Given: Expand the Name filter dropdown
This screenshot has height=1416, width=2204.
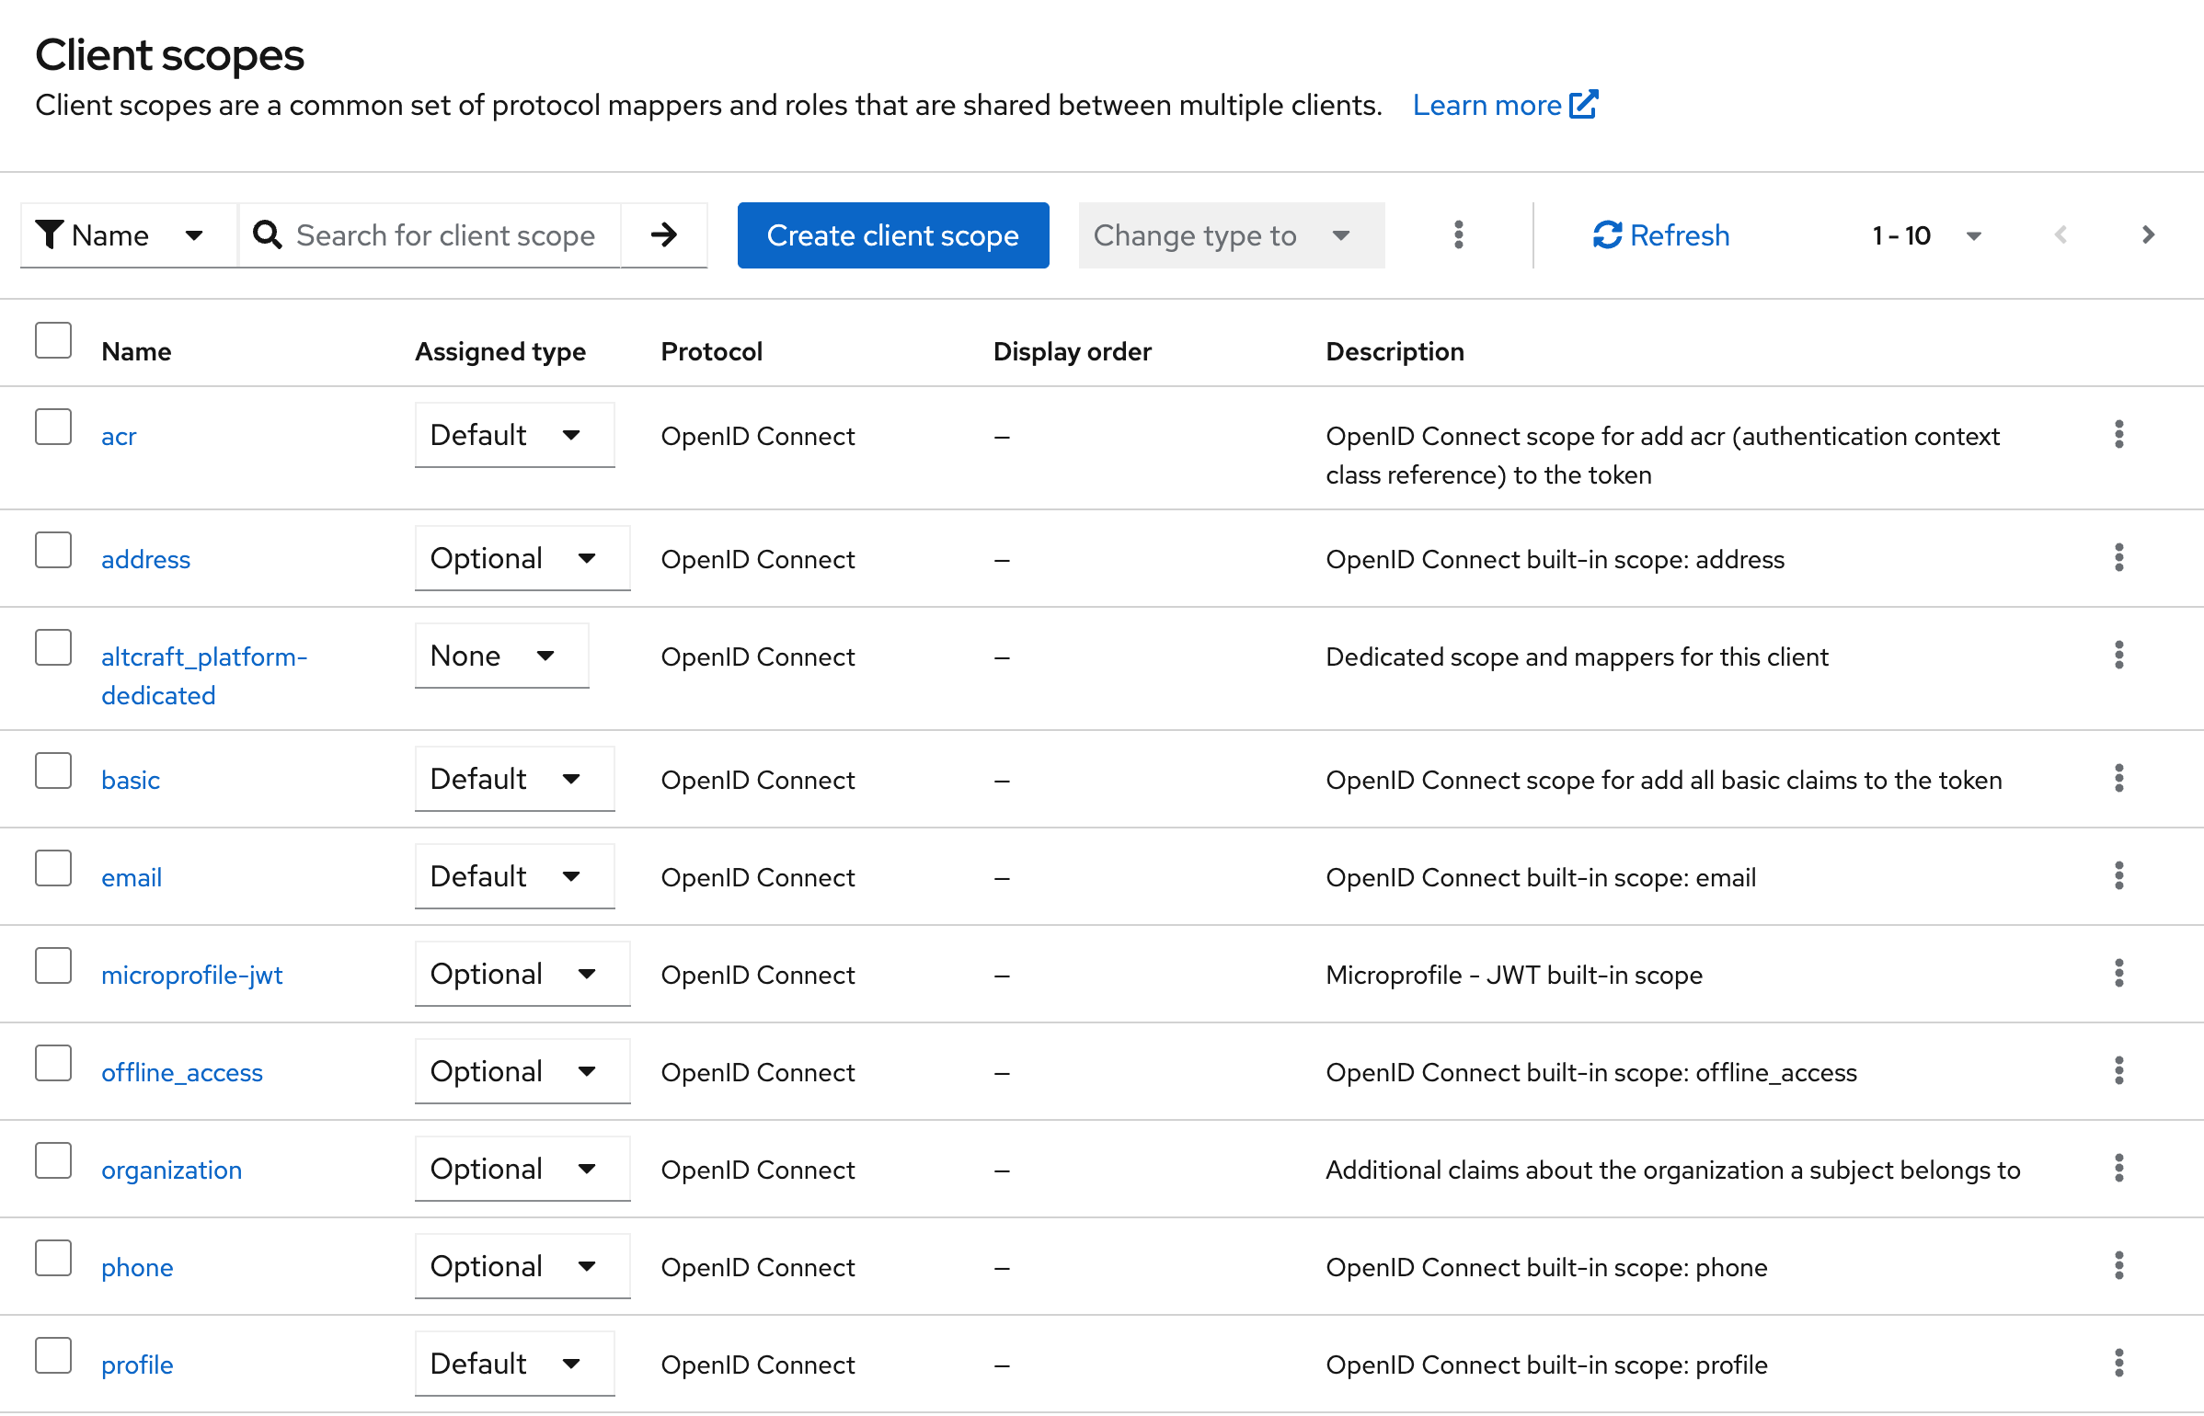Looking at the screenshot, I should click(x=129, y=235).
